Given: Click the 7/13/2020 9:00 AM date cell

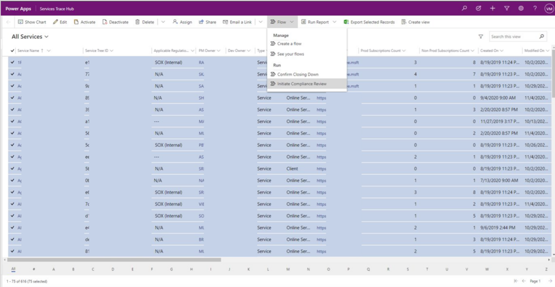Looking at the screenshot, I should point(499,180).
